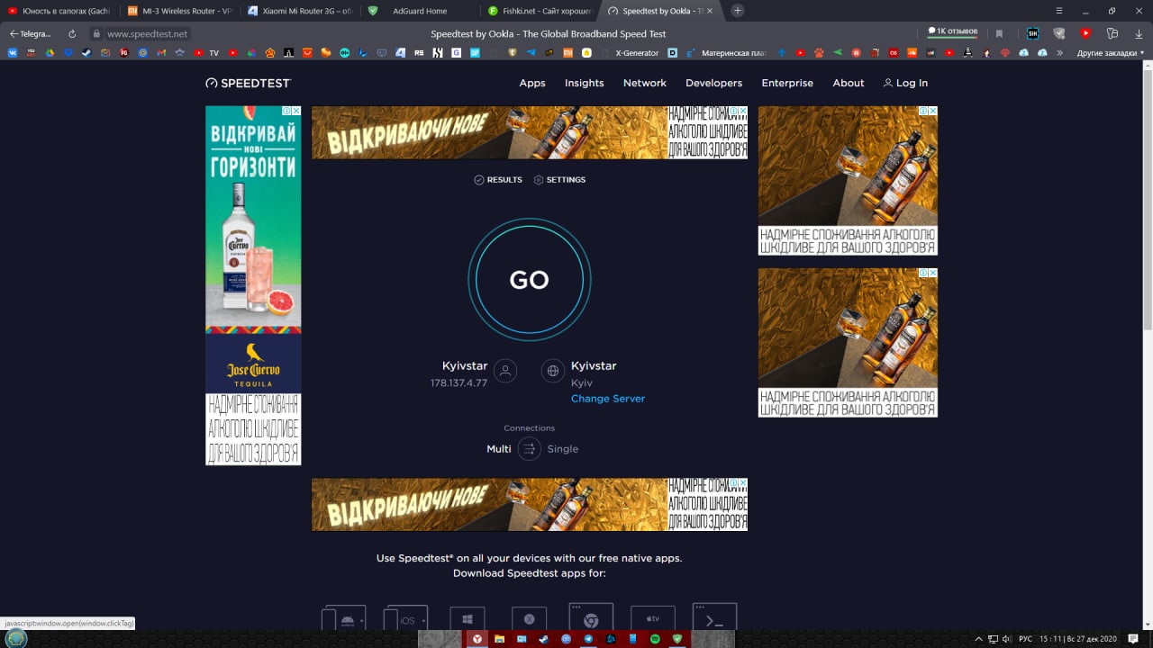Switch to the MI-3 Wireless Router tab

tap(179, 11)
